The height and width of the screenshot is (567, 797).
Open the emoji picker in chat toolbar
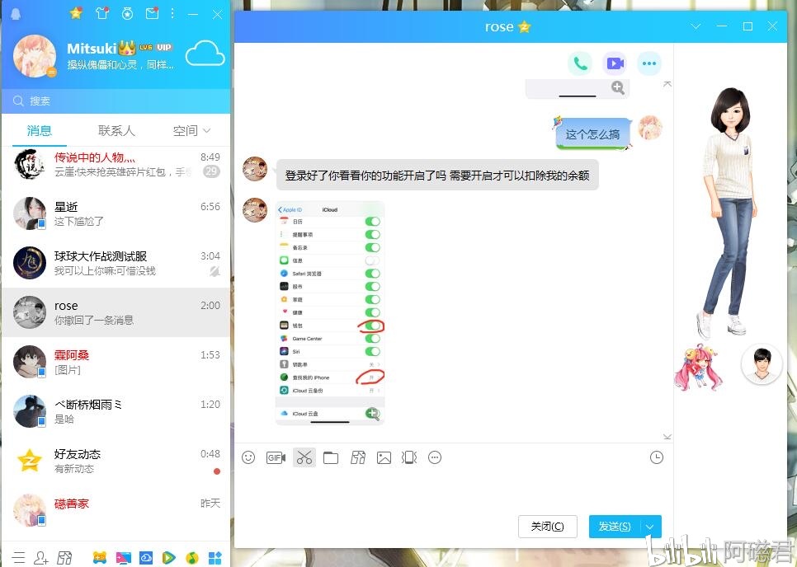248,457
